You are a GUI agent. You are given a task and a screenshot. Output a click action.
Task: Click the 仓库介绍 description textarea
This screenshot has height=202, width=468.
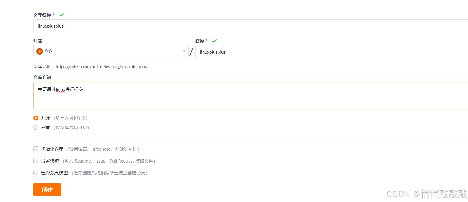pos(251,96)
